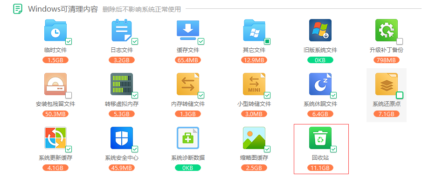Viewport: 429px width, 176px height.
Task: Click the 系统休眠文件 moon icon
Action: [320, 84]
